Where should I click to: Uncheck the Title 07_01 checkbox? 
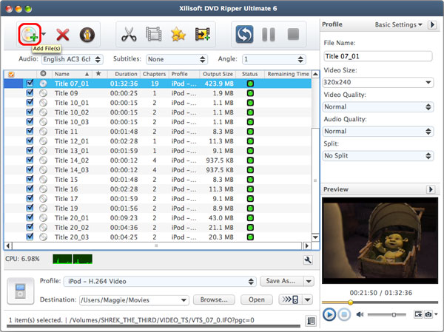pyautogui.click(x=30, y=84)
